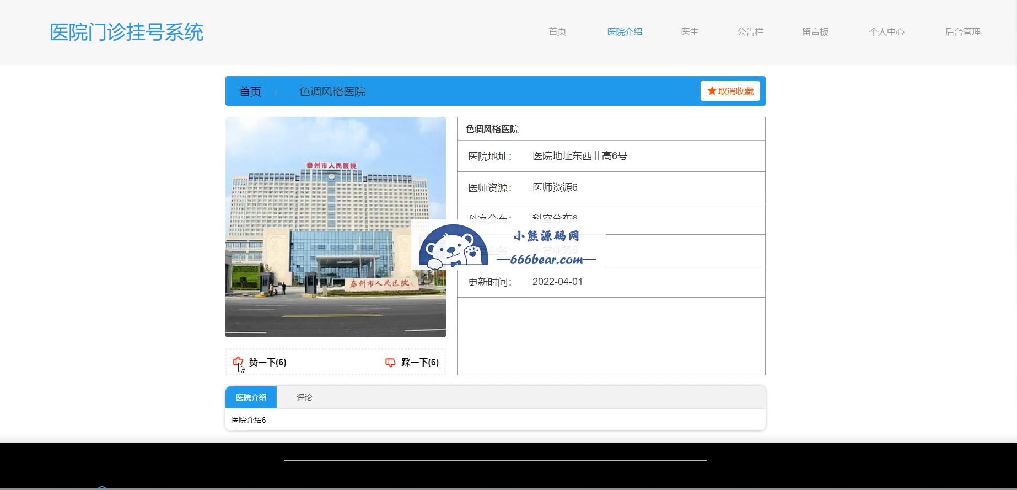Open the 公告栏 menu item

coord(750,31)
